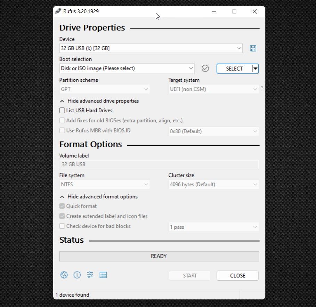
Task: Click the Rufus USB drive title icon
Action: click(x=58, y=11)
